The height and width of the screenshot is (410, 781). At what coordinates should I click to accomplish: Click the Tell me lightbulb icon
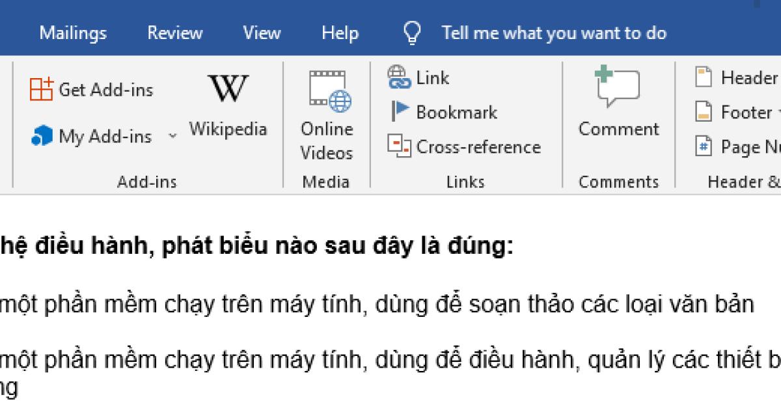point(412,32)
